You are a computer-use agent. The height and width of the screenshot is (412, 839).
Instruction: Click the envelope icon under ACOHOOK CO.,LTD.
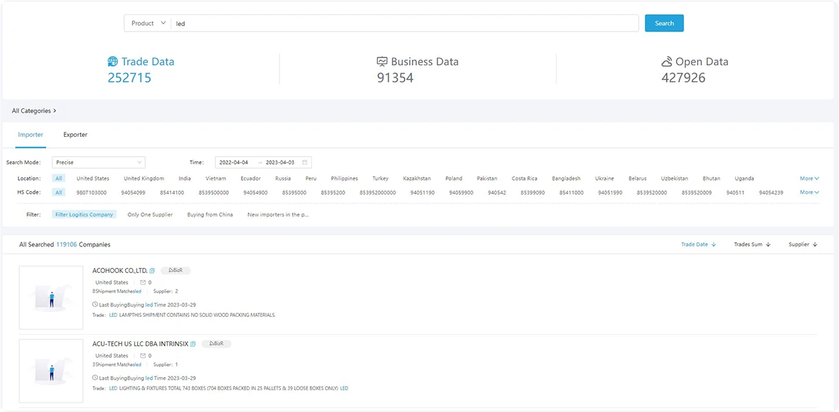coord(143,282)
